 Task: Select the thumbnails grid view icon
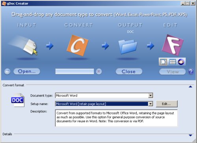point(173,62)
